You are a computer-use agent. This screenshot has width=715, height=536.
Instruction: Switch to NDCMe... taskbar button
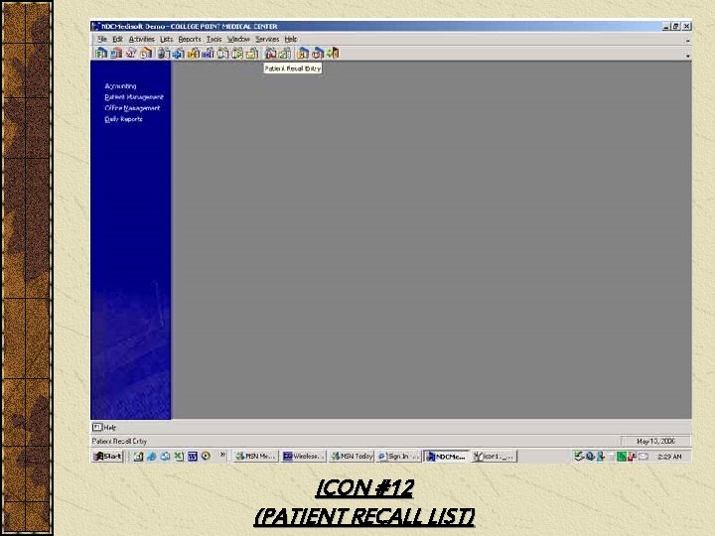coord(447,457)
